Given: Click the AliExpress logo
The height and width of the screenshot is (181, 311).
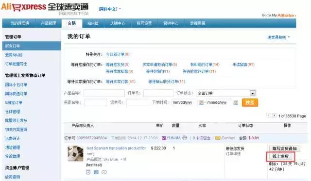Looking at the screenshot, I should pyautogui.click(x=45, y=8).
